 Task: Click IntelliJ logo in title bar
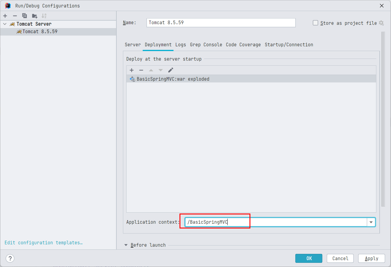click(8, 6)
